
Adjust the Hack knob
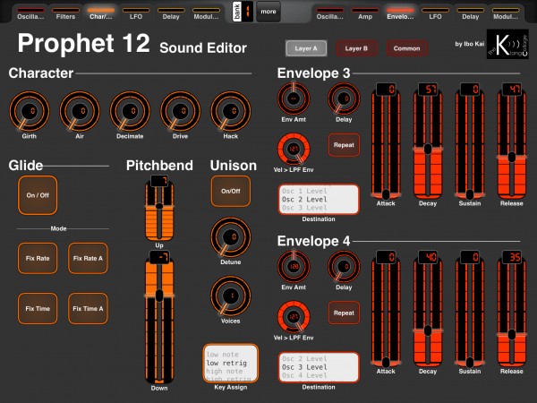coord(231,111)
